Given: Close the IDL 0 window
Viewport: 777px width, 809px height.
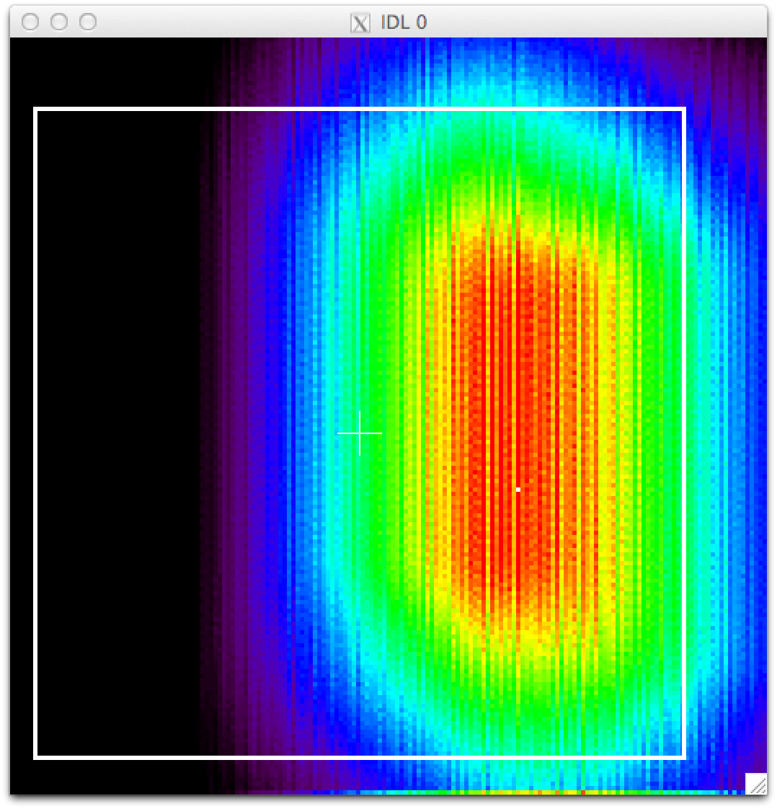Looking at the screenshot, I should [x=30, y=22].
